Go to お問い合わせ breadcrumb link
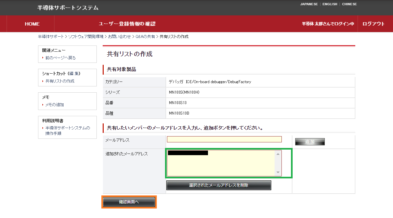This screenshot has width=393, height=218. coord(119,37)
